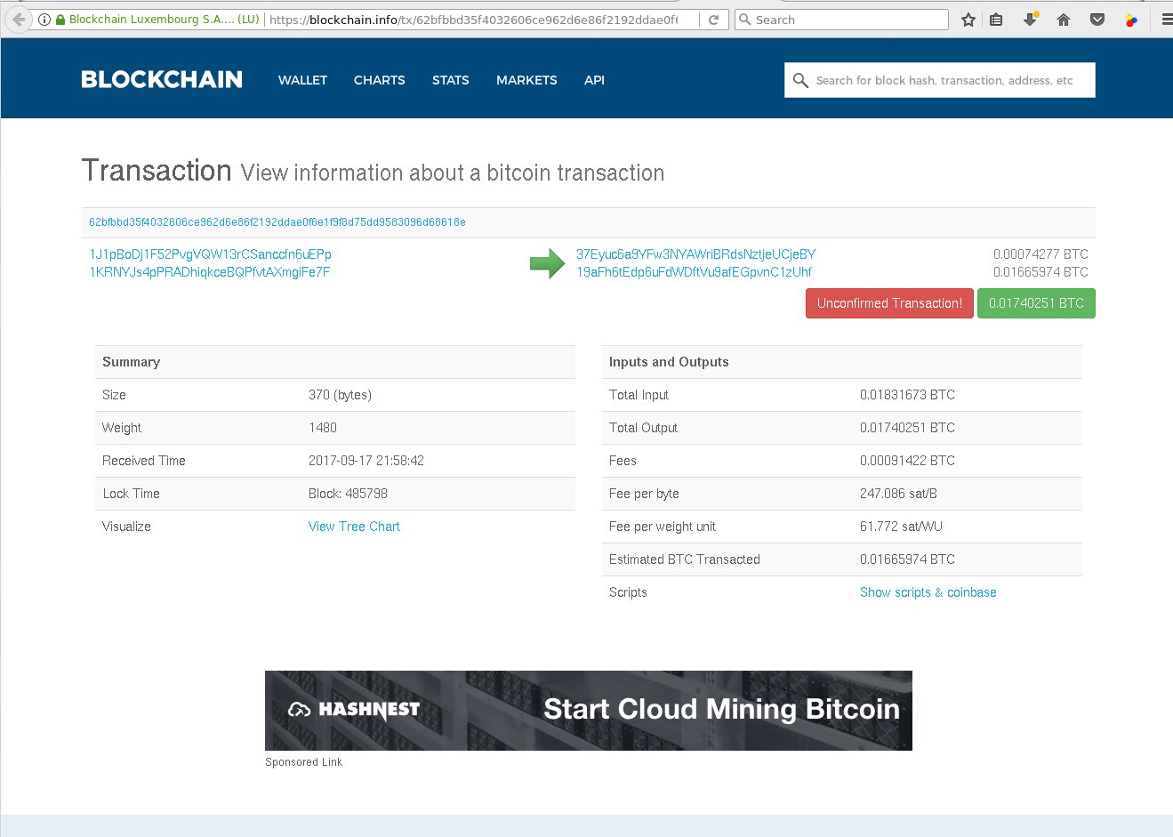
Task: Click the green arrow between inputs and outputs
Action: (x=547, y=262)
